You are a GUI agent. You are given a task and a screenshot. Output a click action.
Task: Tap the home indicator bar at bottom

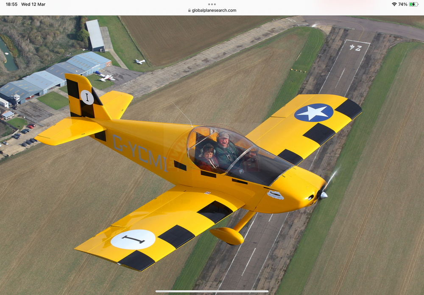click(212, 291)
